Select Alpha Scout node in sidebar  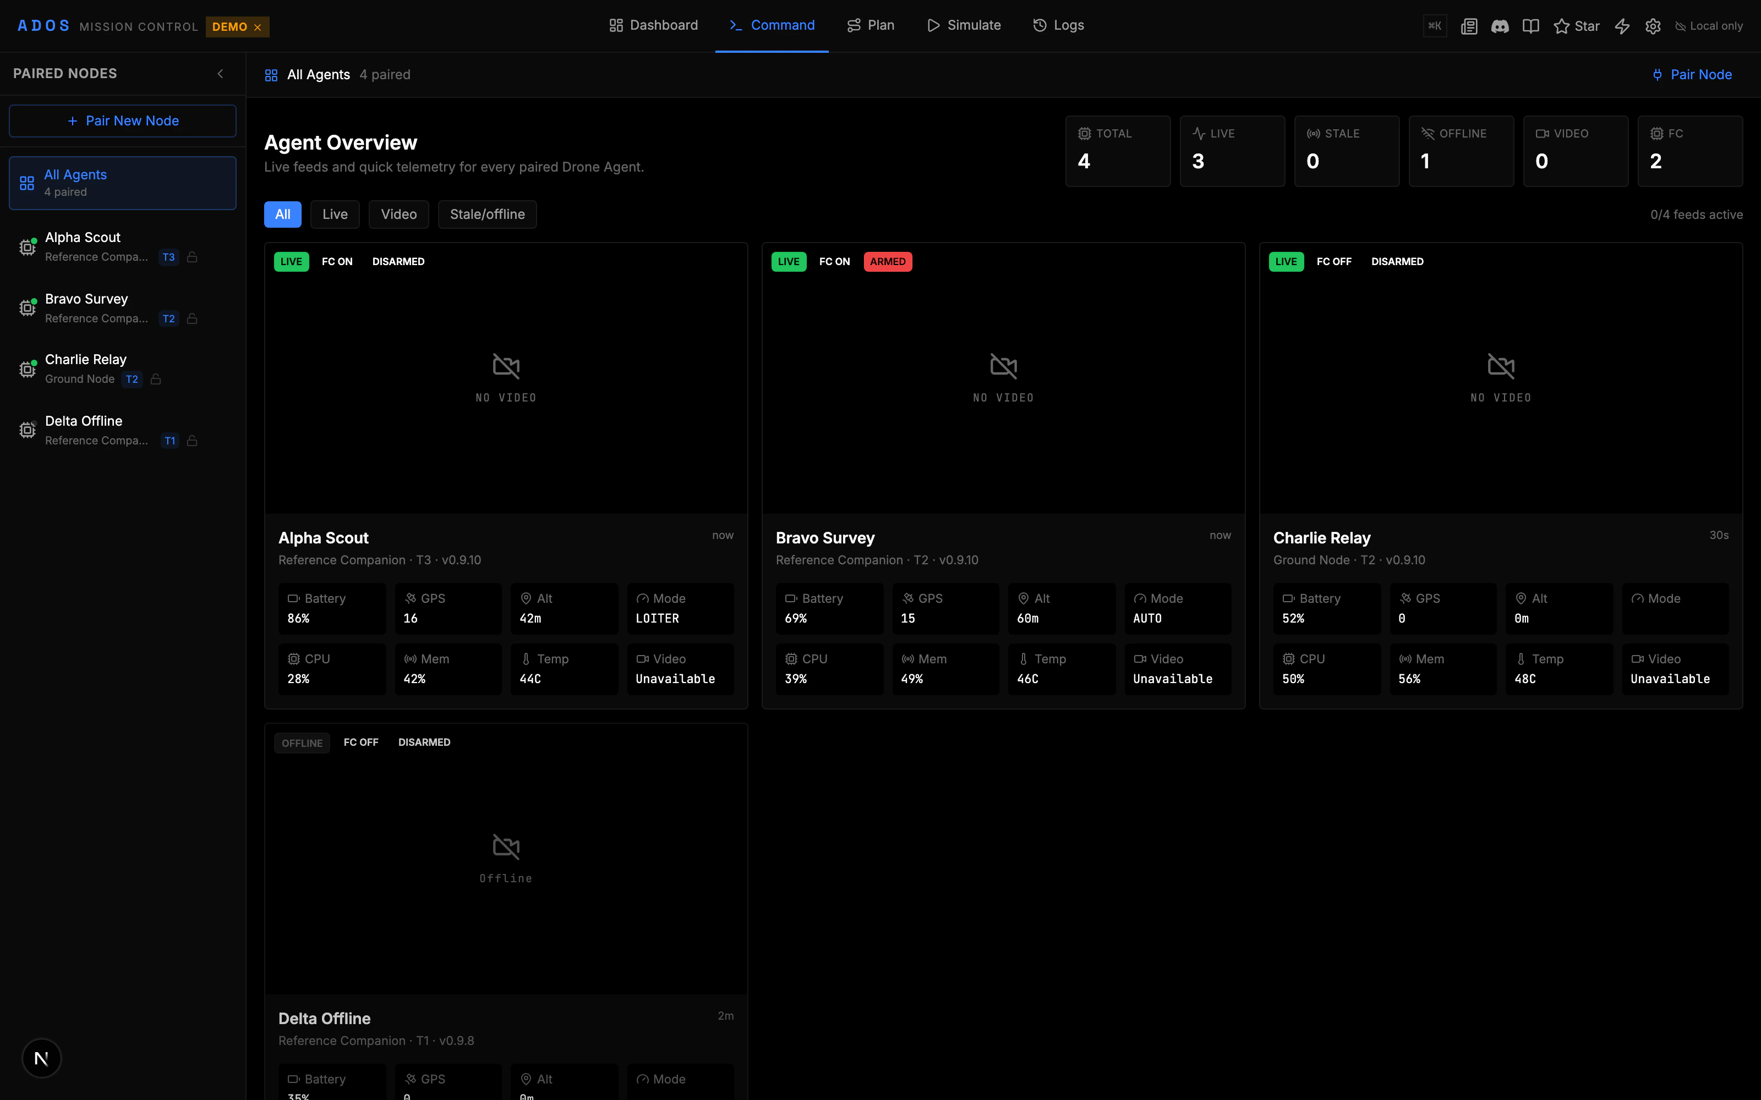[x=122, y=246]
